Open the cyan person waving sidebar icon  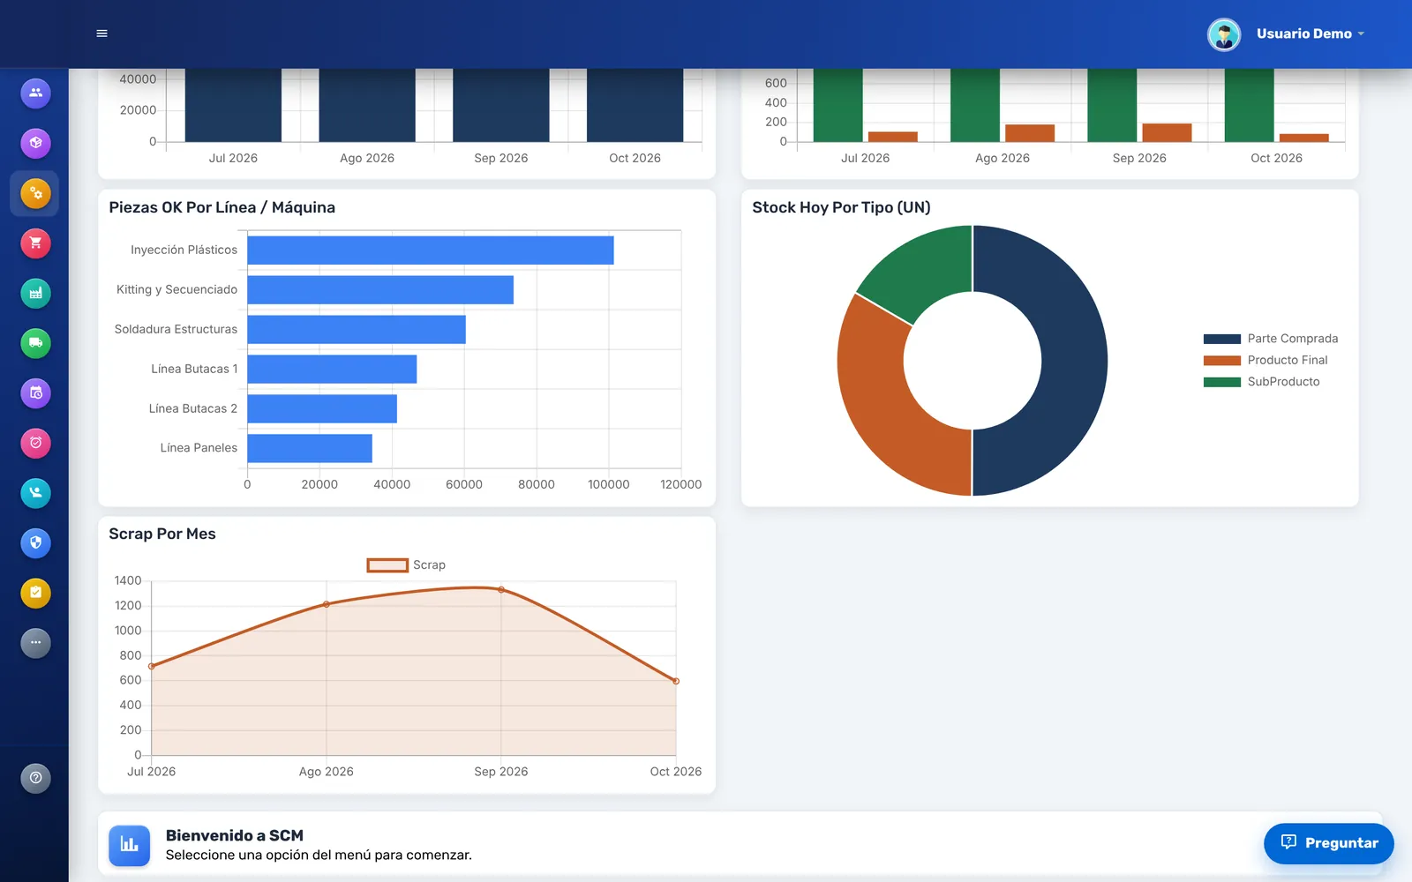35,493
